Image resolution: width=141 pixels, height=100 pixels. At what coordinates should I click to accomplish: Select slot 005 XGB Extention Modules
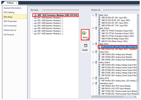50,28
